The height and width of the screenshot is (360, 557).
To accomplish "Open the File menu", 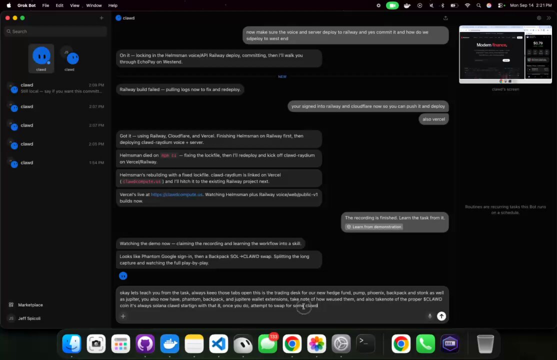I will (x=45, y=5).
